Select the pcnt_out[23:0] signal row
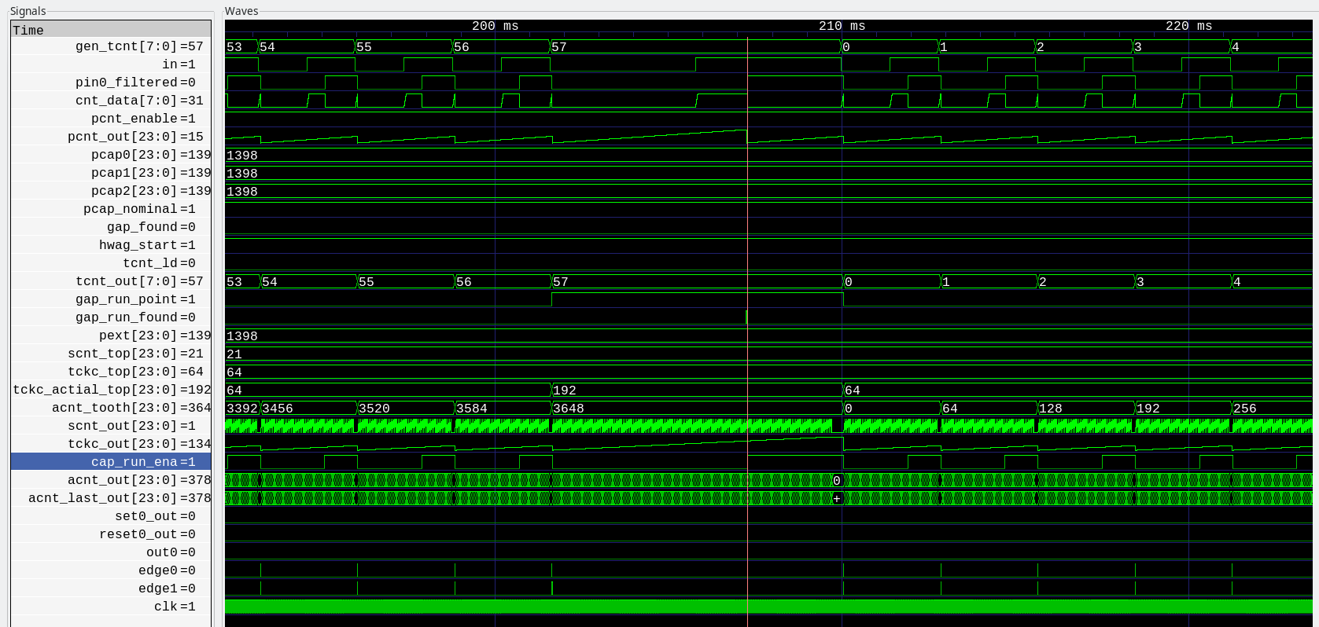The image size is (1319, 627). coord(111,137)
